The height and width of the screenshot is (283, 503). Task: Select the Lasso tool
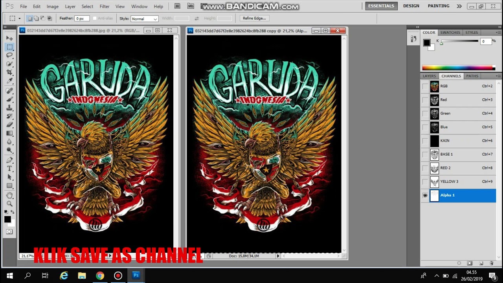click(x=9, y=55)
